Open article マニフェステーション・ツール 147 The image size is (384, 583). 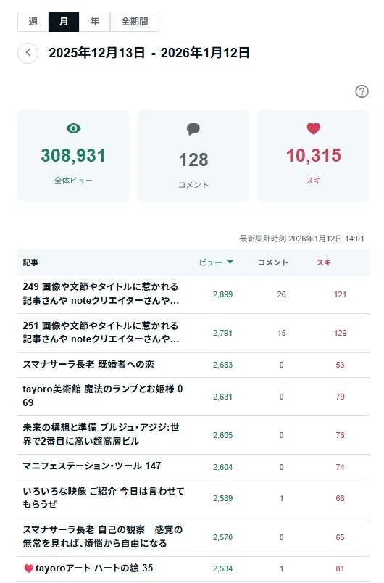pyautogui.click(x=92, y=466)
